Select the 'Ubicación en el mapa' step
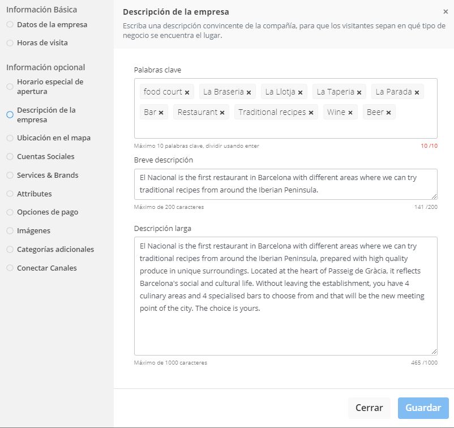The height and width of the screenshot is (428, 454). (53, 138)
